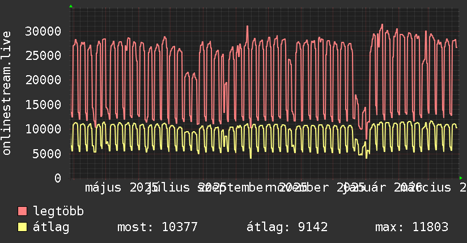467x243 pixels.
Task: Select the legtöbb legend label
Action: [x=58, y=211]
